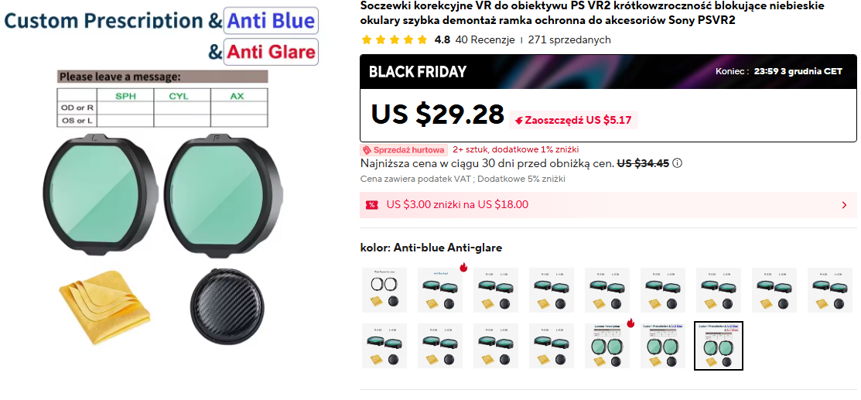Click the Sprzedaż hurtowa tag icon
This screenshot has height=400, width=861.
click(367, 149)
